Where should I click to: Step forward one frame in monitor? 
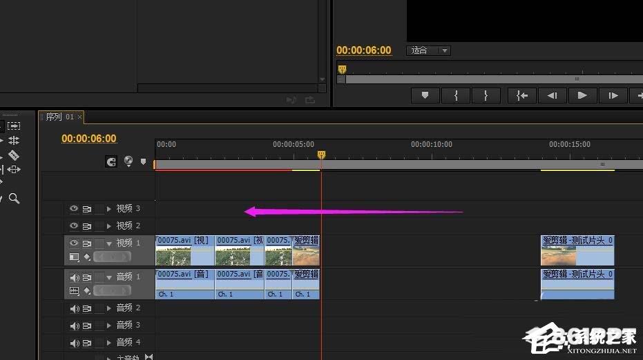click(613, 95)
